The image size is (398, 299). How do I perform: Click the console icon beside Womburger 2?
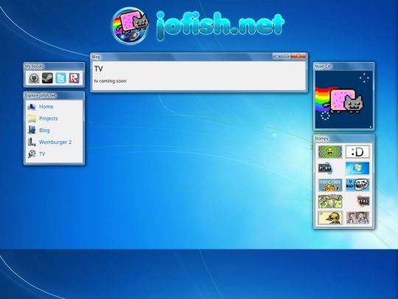coord(32,142)
